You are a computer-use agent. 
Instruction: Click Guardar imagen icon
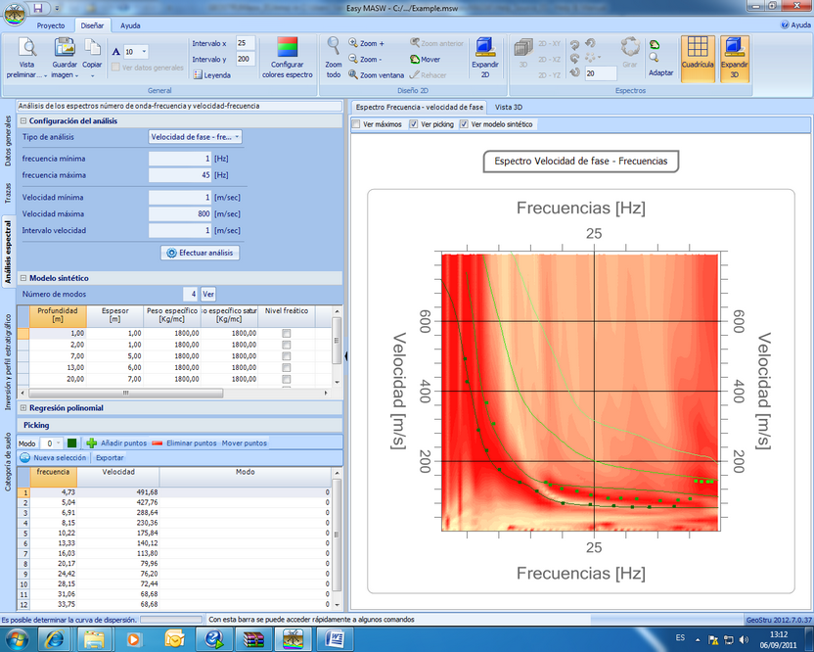pos(65,48)
